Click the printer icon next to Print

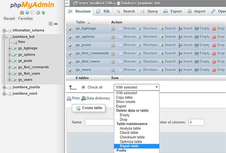pos(69,99)
